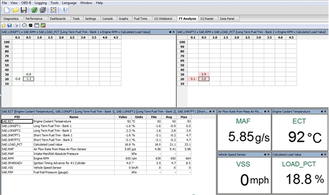
Task: Click the green-red fuel trim map icon
Action: (43, 26)
